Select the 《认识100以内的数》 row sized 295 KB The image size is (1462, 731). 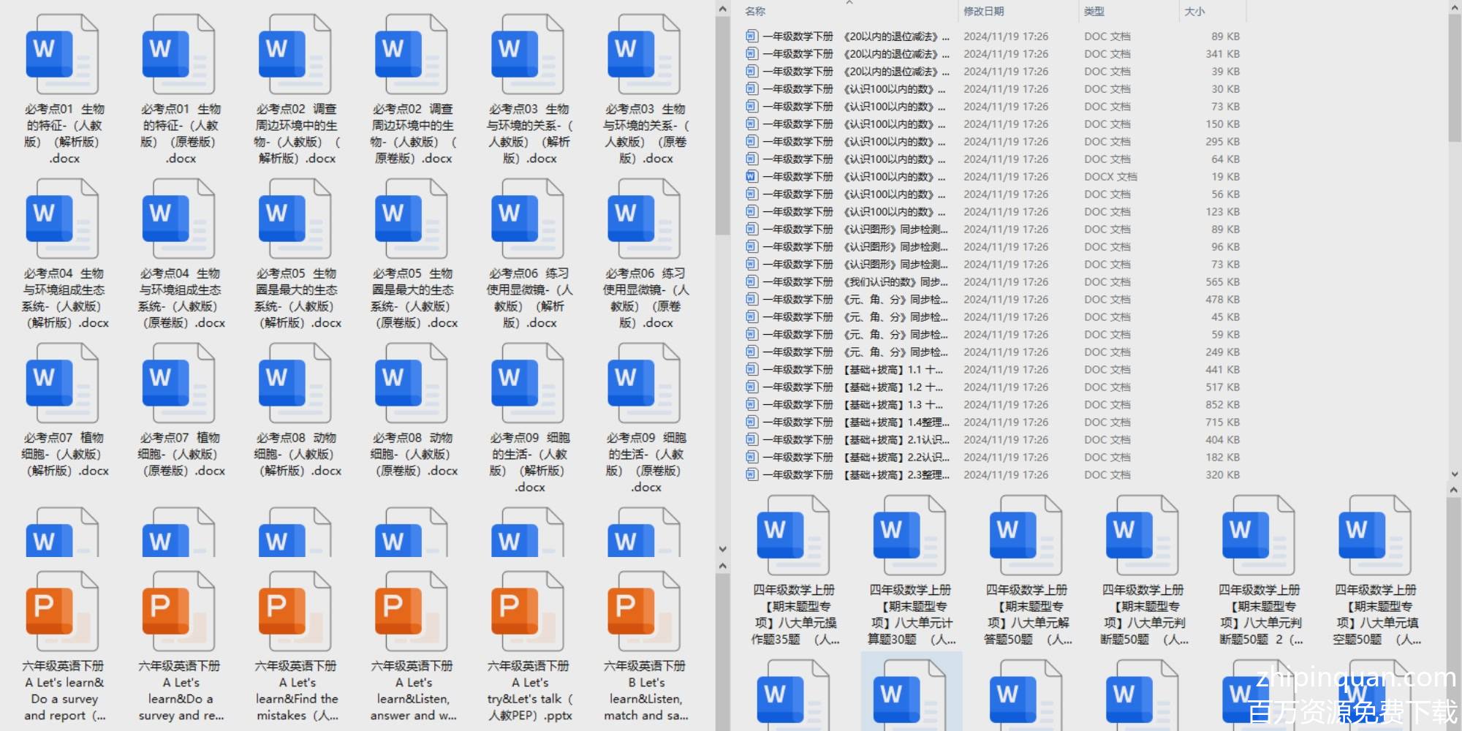(993, 142)
